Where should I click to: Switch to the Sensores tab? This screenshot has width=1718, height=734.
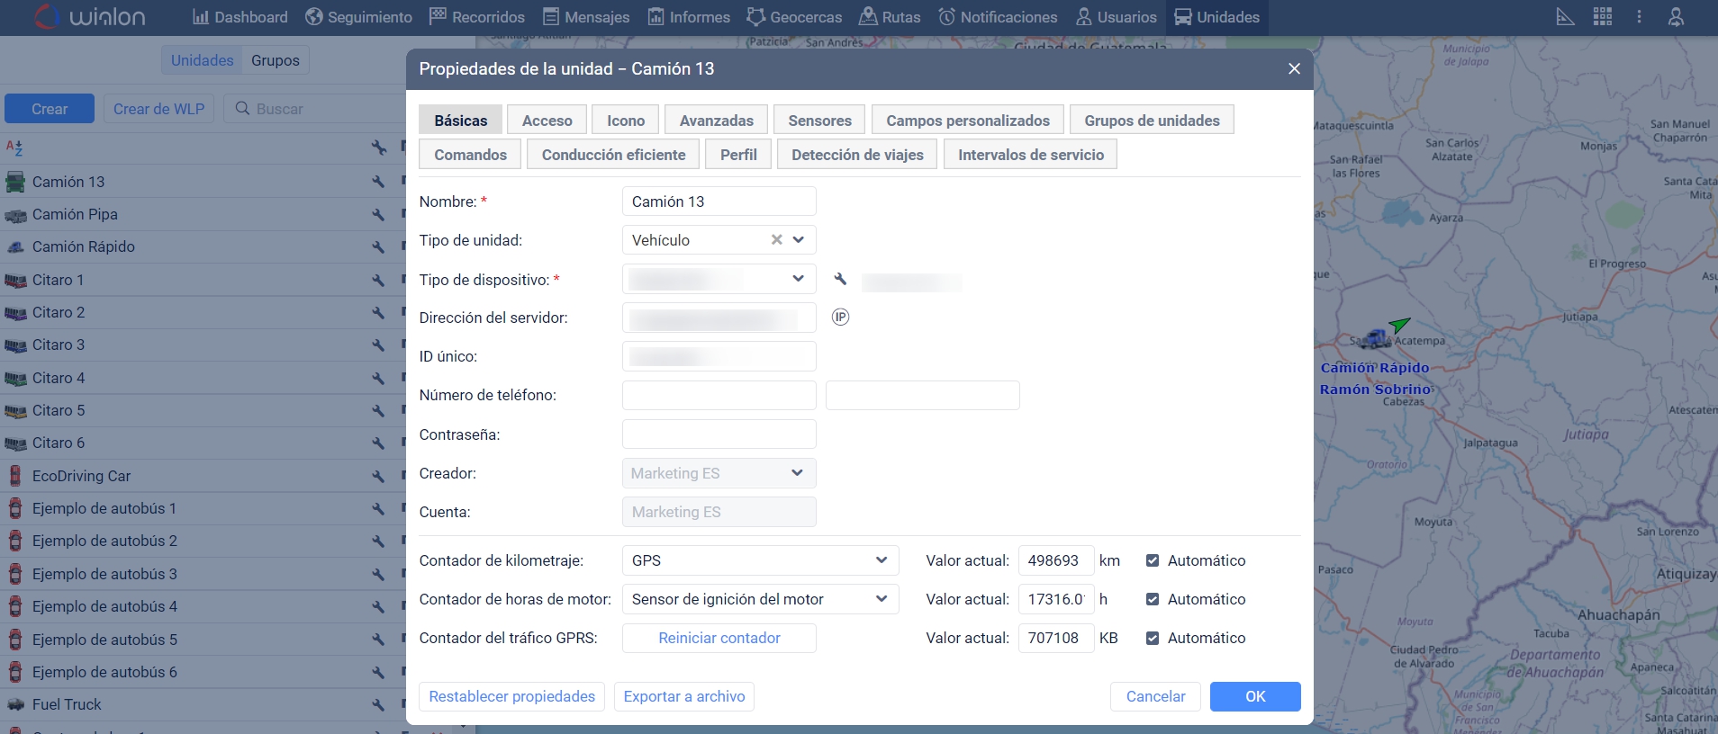pyautogui.click(x=819, y=121)
